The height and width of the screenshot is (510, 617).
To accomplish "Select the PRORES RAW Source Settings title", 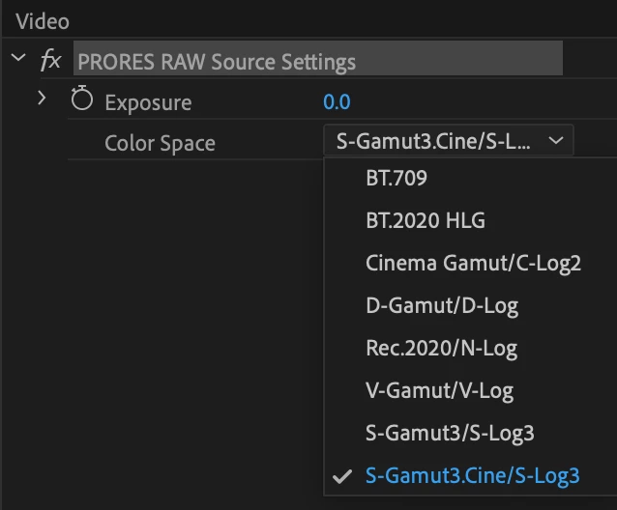I will (x=217, y=62).
